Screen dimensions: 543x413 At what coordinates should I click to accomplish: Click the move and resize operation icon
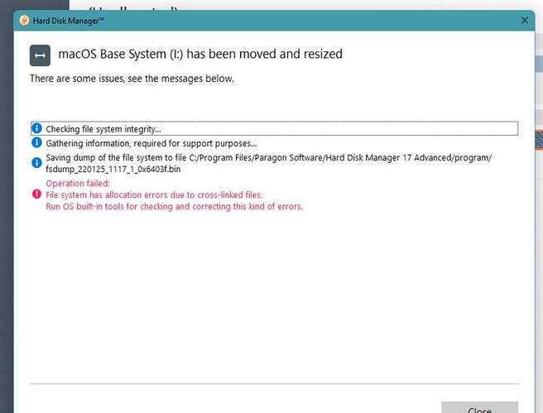point(40,55)
